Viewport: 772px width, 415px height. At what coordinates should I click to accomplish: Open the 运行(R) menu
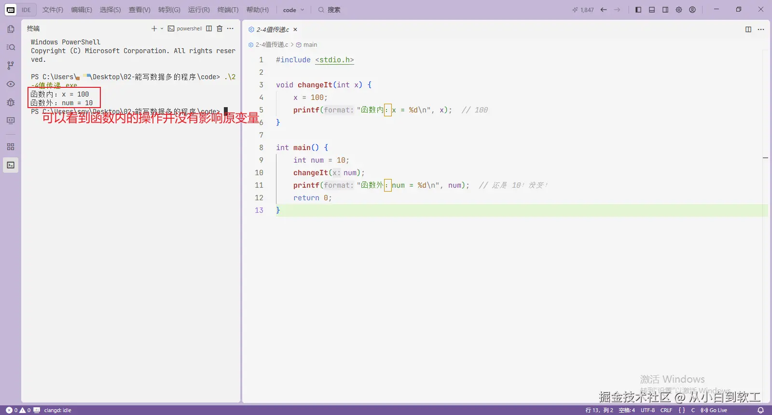(199, 10)
